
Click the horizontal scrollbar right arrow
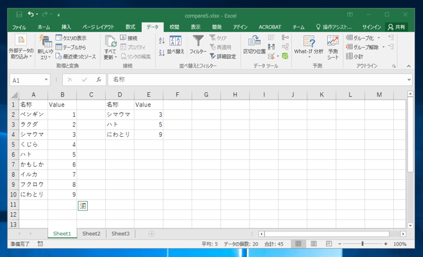coord(403,234)
